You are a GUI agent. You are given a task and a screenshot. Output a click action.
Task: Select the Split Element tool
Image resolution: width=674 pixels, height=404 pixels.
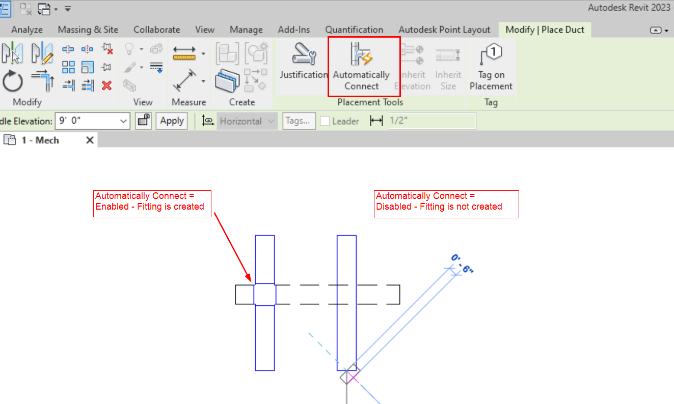[68, 49]
